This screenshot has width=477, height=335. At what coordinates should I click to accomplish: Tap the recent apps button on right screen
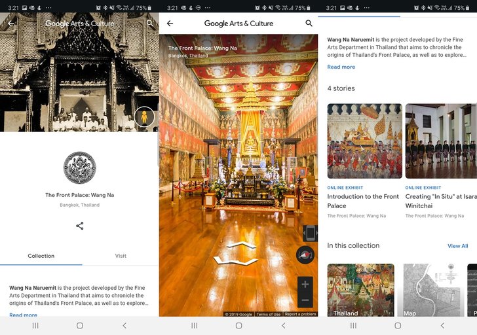point(353,326)
